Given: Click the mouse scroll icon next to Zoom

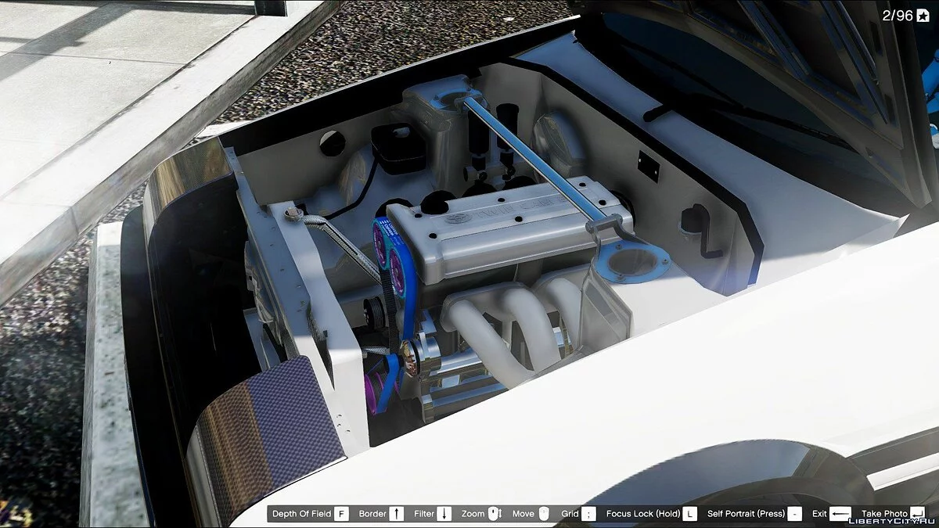Looking at the screenshot, I should 494,514.
